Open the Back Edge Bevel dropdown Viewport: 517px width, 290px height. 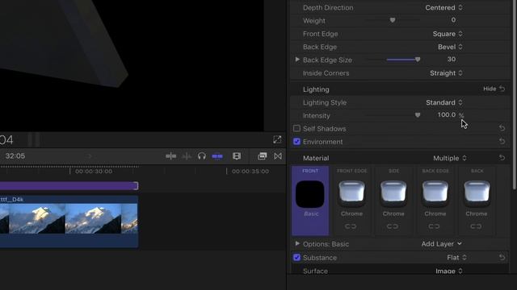pos(450,47)
